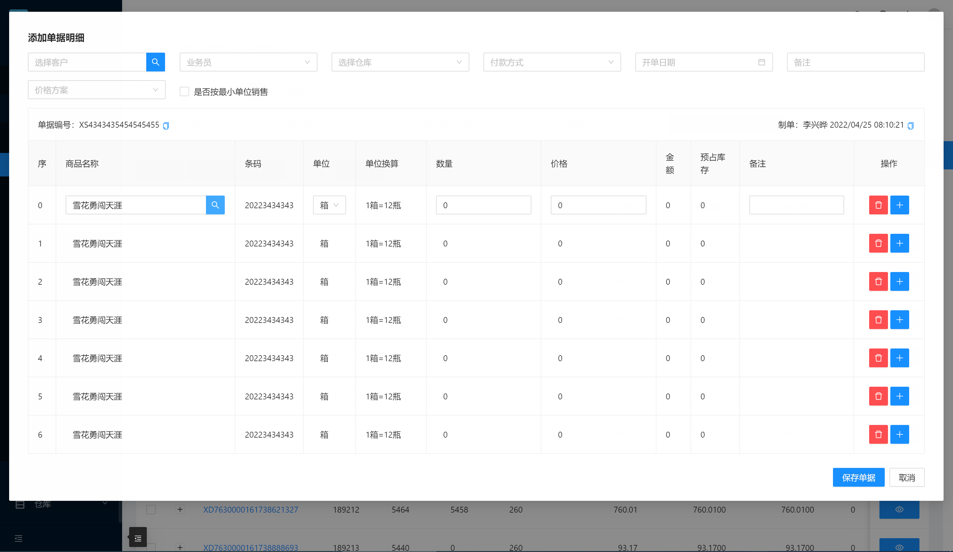Open the 价格方案 dropdown
Screen dimensions: 953x552
click(x=97, y=90)
